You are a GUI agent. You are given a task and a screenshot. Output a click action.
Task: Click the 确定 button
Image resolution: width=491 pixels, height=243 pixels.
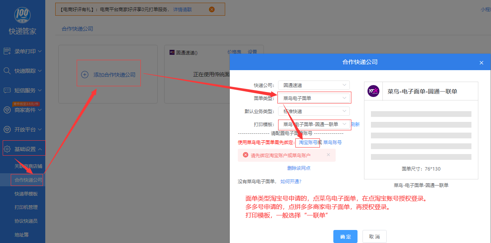(x=345, y=236)
